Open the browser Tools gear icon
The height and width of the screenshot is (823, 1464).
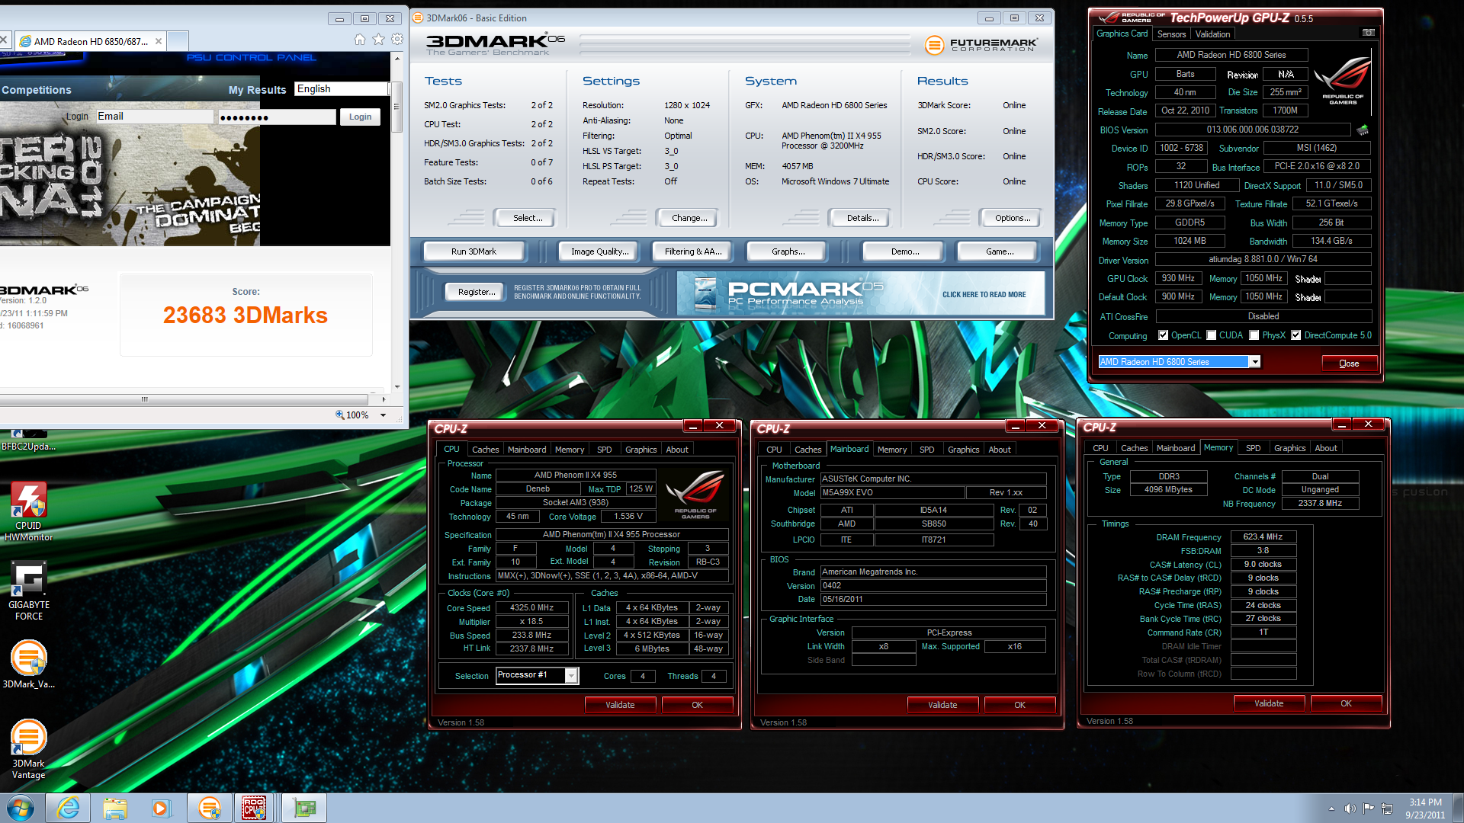coord(396,40)
